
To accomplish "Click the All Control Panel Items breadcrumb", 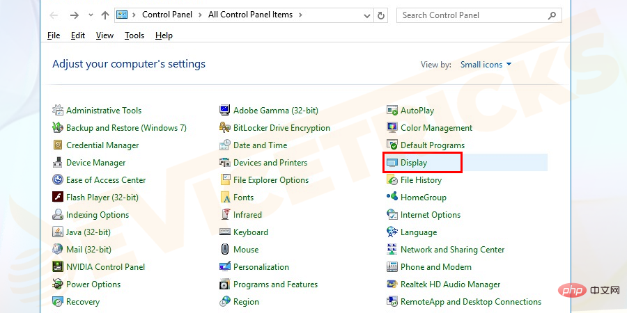I will pos(250,15).
